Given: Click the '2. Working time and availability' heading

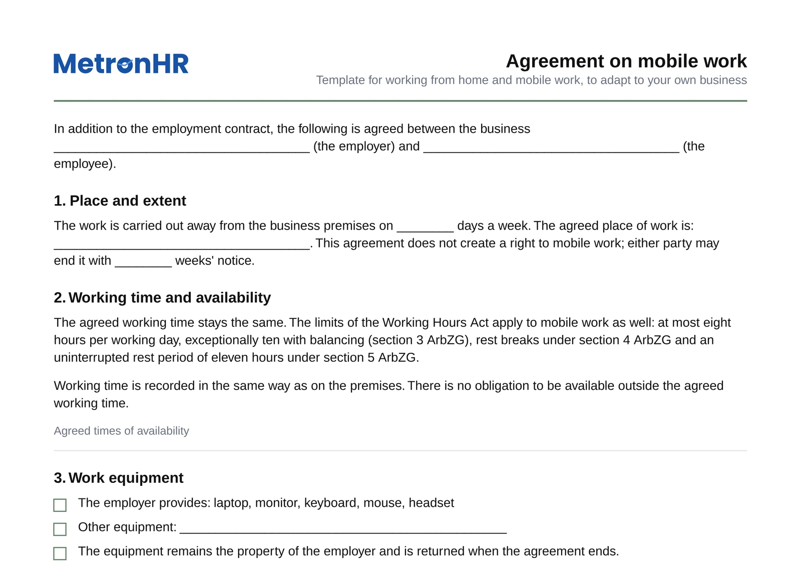Looking at the screenshot, I should click(162, 298).
